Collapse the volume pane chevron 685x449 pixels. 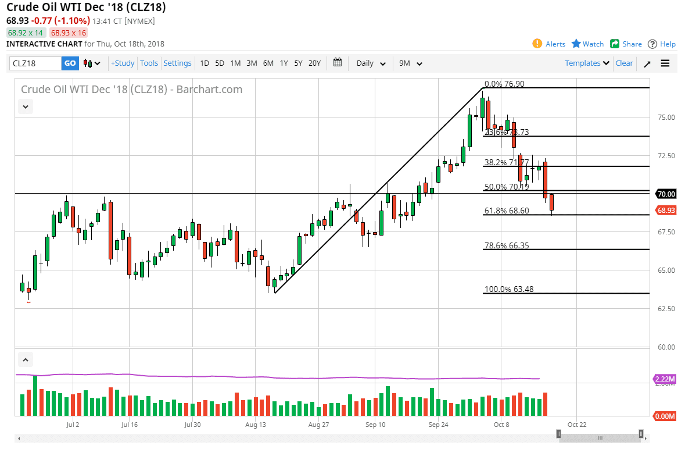pos(26,359)
